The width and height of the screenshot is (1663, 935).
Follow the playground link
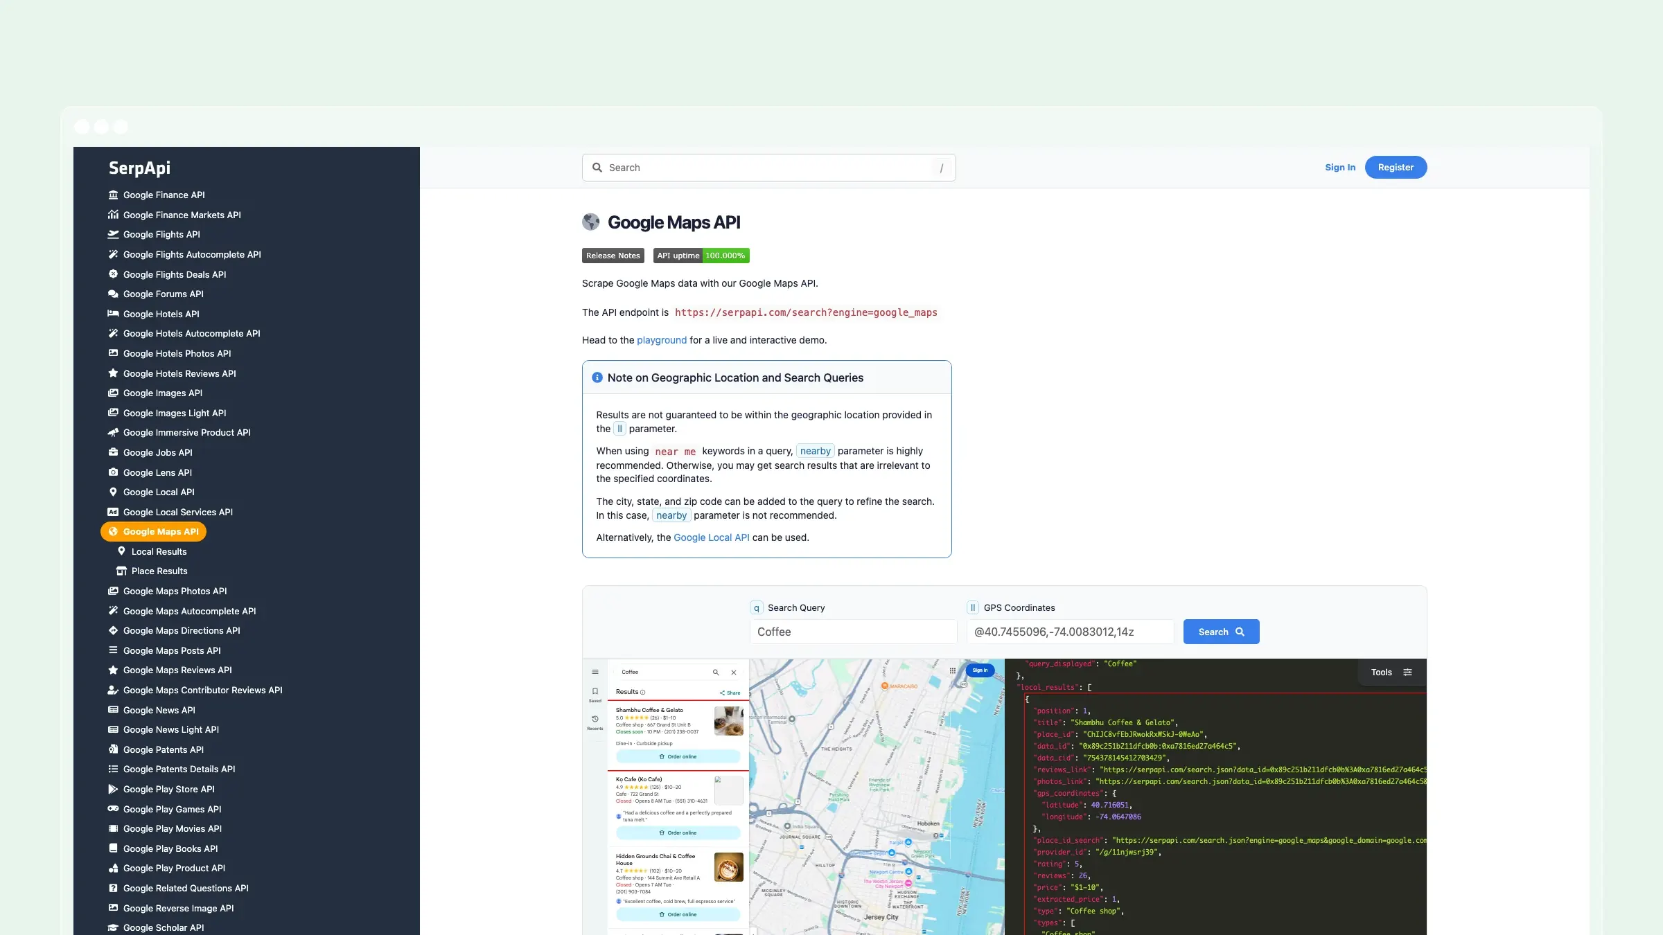(x=662, y=340)
